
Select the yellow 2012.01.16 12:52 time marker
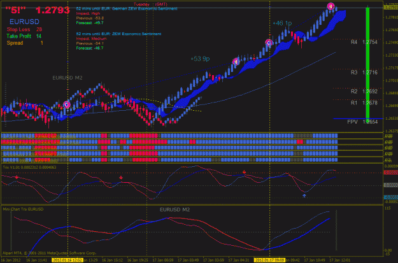[x=68, y=260]
